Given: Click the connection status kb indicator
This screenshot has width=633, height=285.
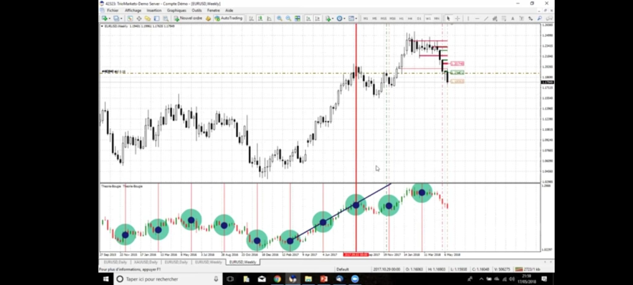Looking at the screenshot, I should (x=528, y=269).
